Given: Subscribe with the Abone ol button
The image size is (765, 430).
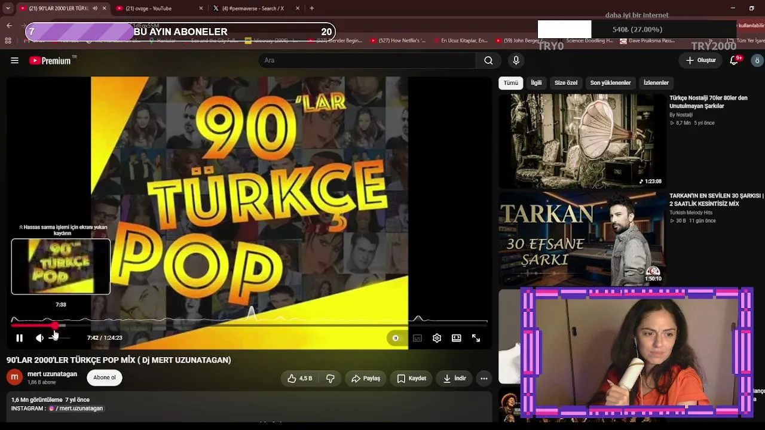Looking at the screenshot, I should (105, 377).
